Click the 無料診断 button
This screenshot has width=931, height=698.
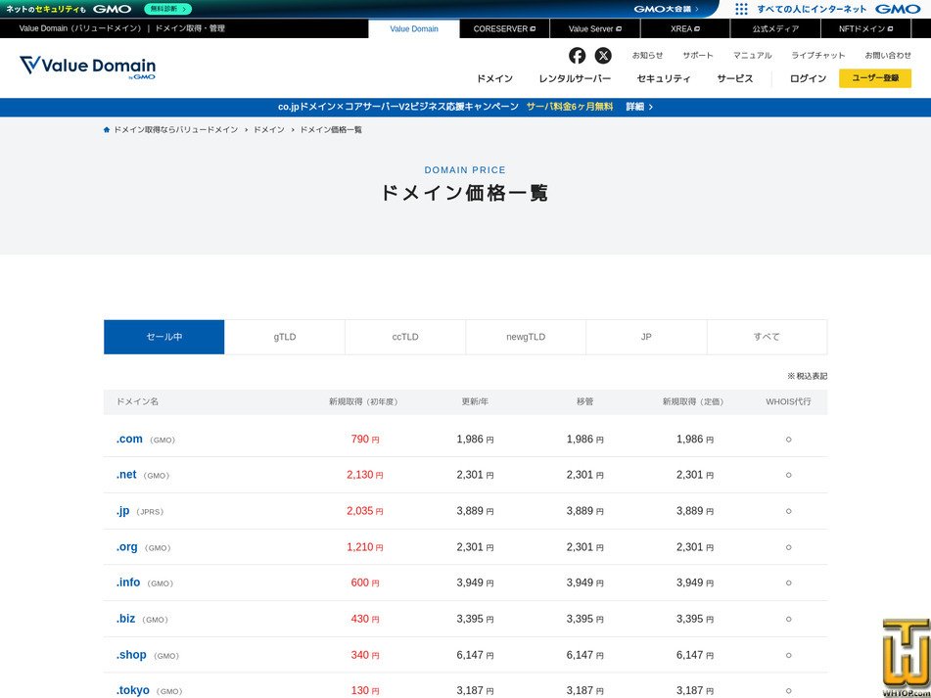click(167, 9)
